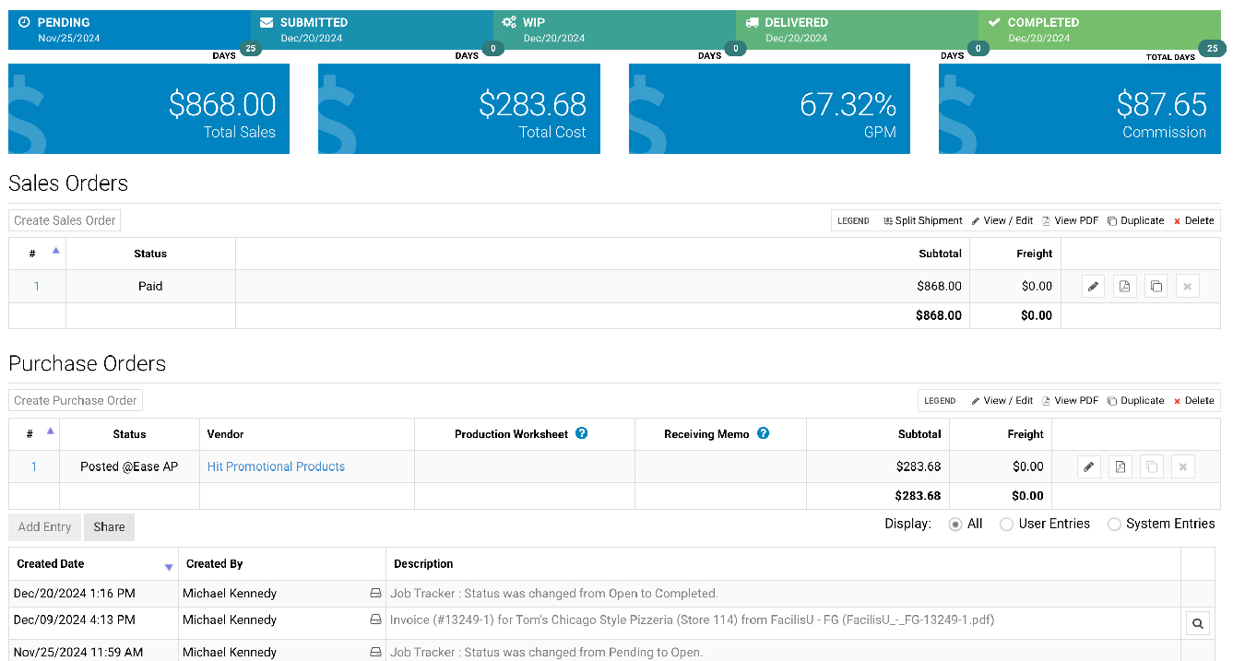Screen dimensions: 1233x661
Task: Sort entries by Created Date arrow
Action: coord(169,567)
